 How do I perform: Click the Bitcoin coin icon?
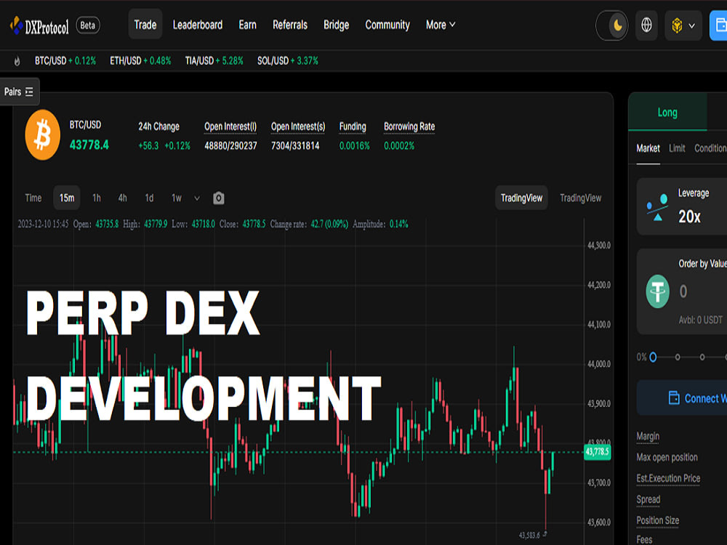click(43, 135)
